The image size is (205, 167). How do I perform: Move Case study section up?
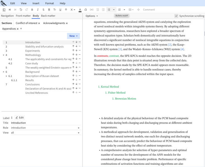73,63
